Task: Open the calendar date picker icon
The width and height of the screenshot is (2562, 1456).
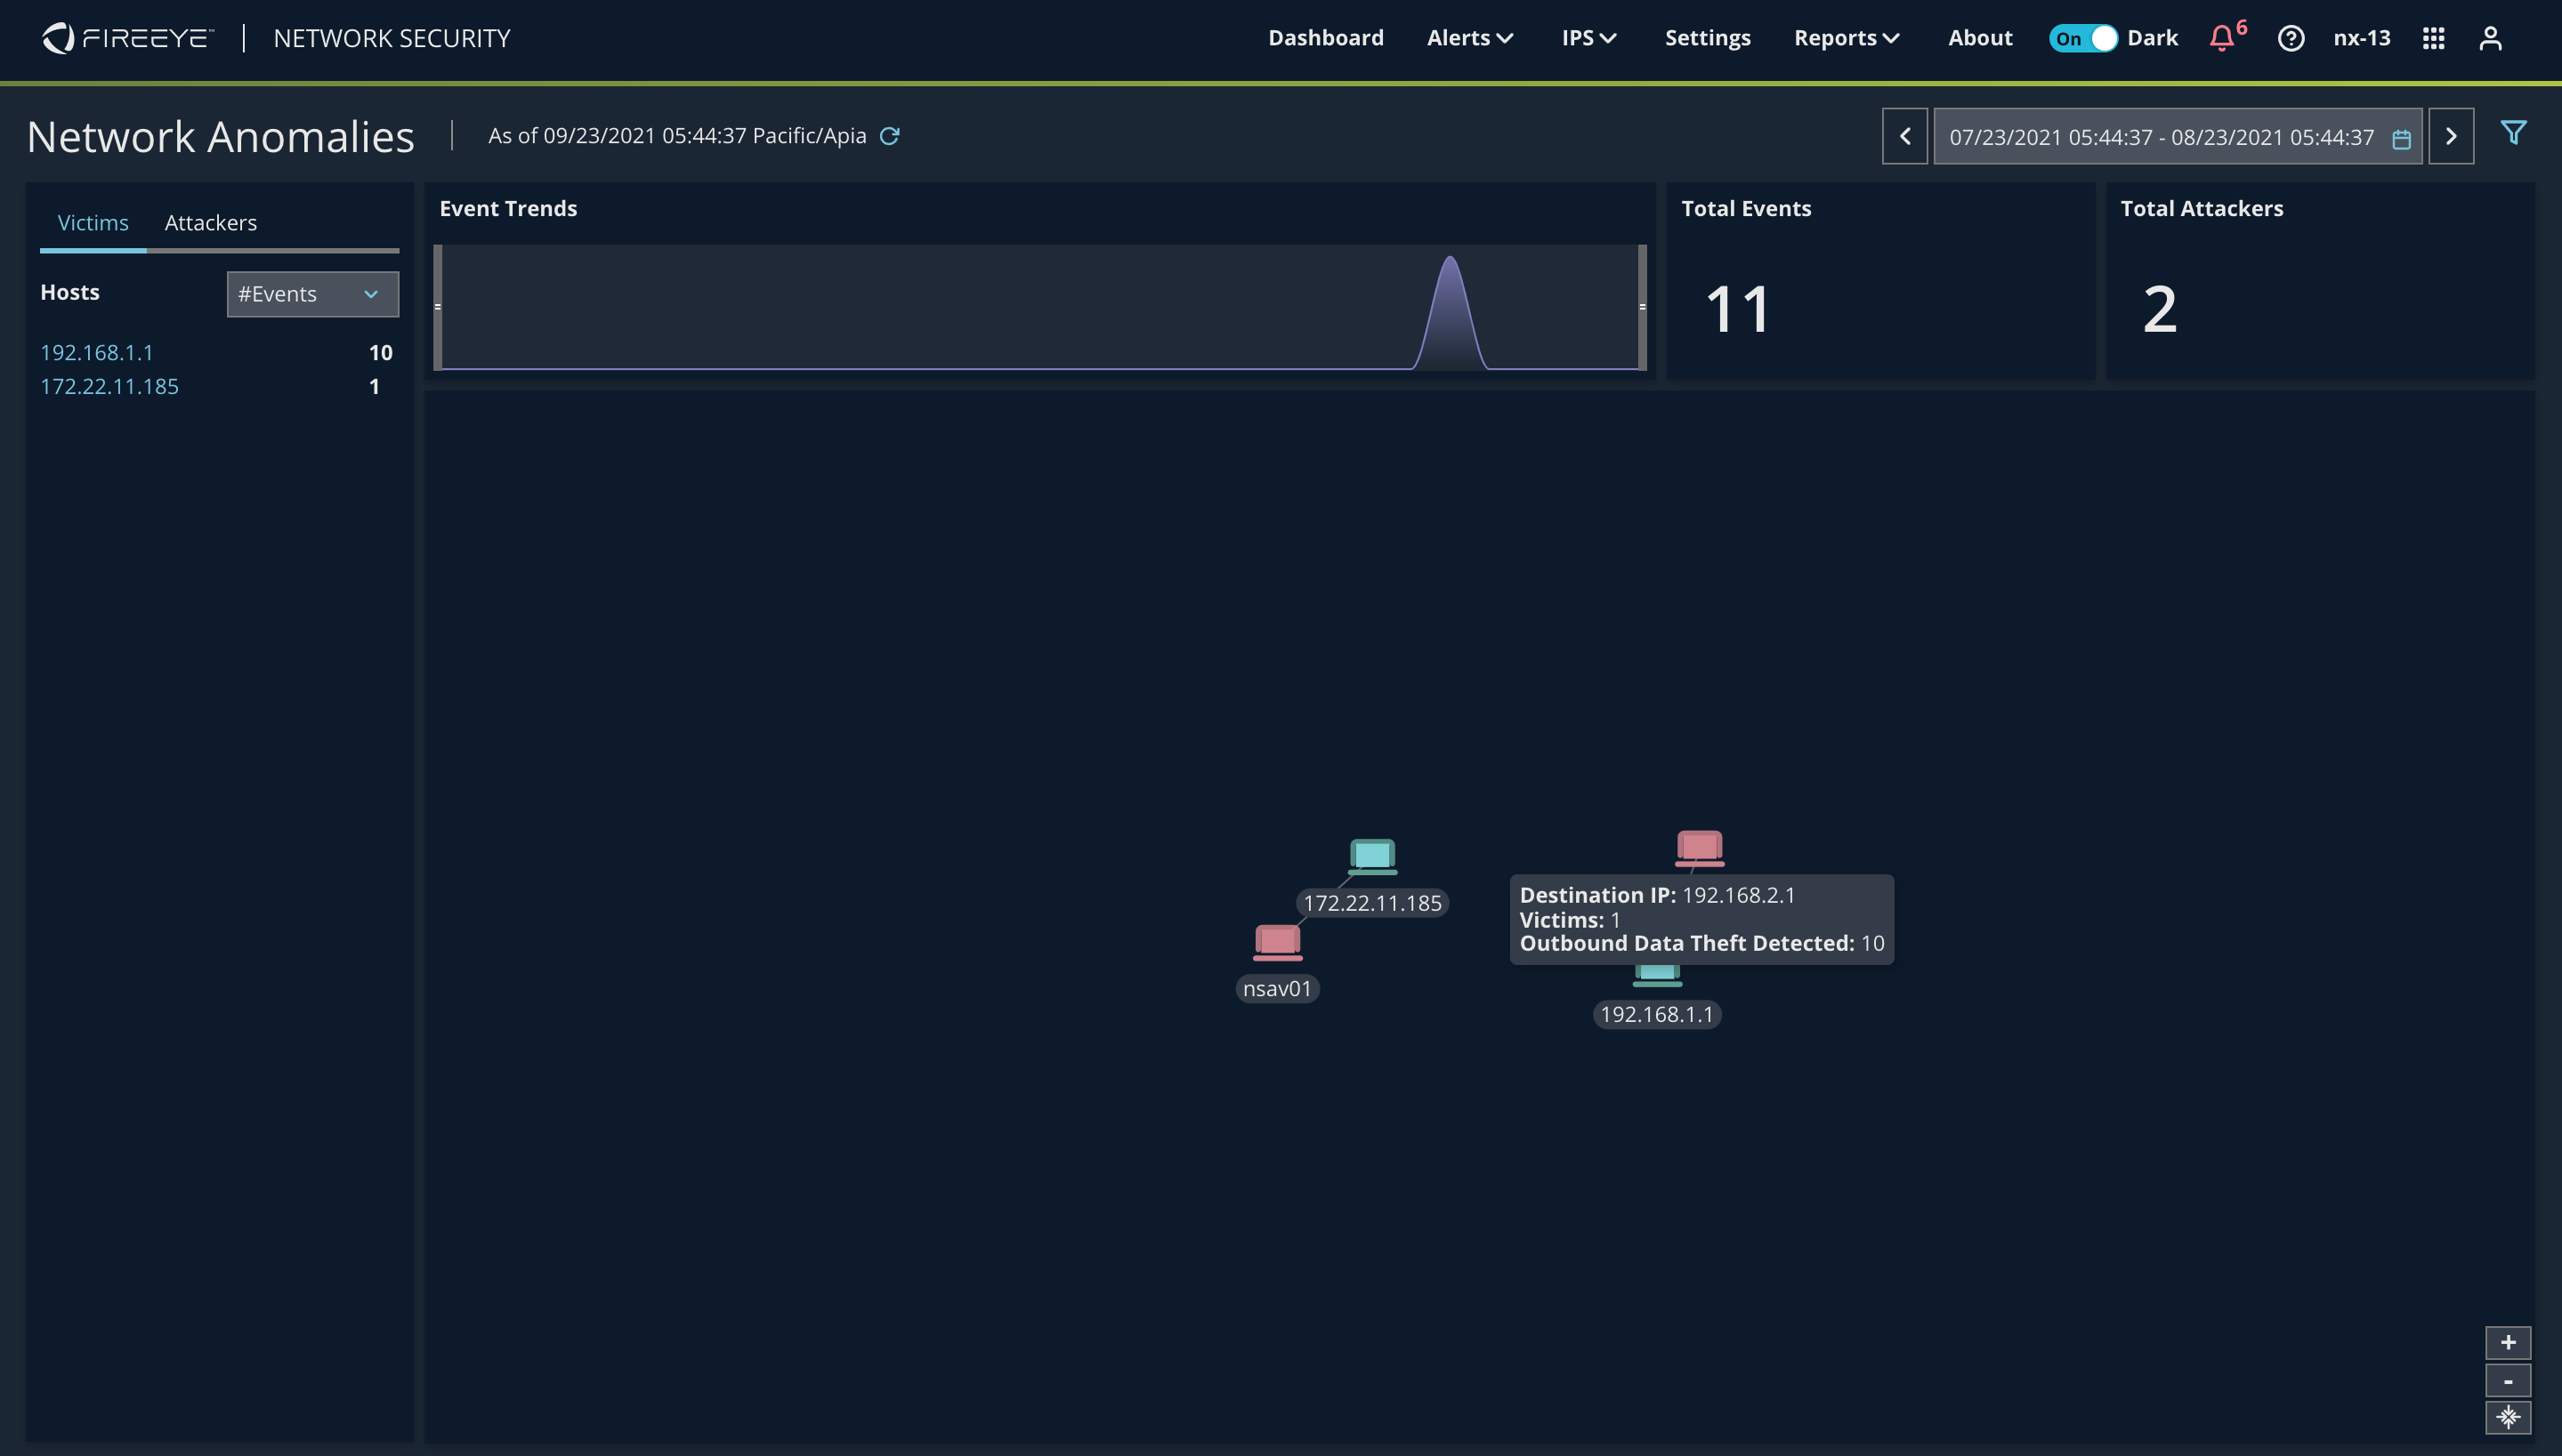Action: pyautogui.click(x=2401, y=138)
